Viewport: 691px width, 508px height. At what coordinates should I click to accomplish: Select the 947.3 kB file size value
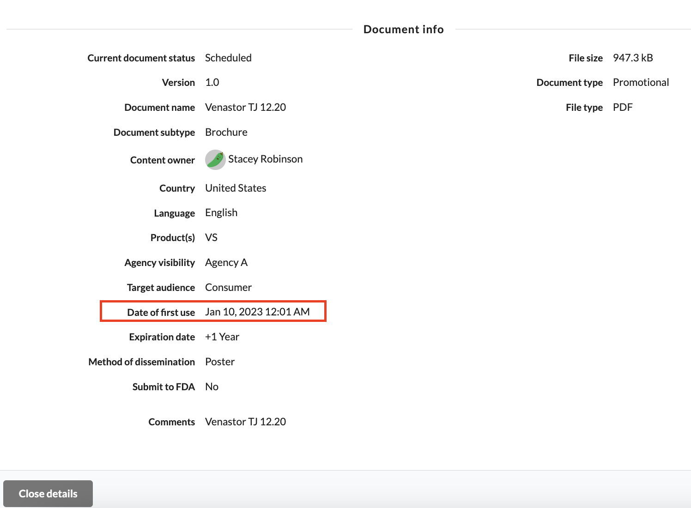pyautogui.click(x=633, y=58)
